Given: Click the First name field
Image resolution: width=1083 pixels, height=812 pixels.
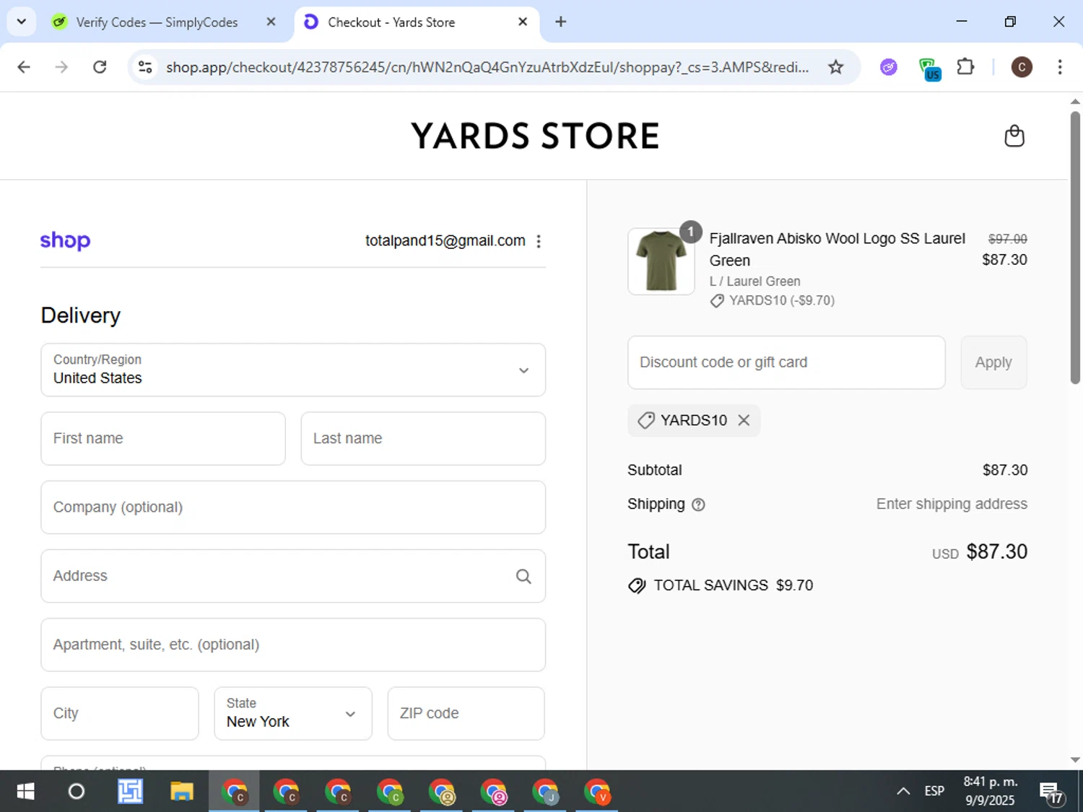Looking at the screenshot, I should [x=163, y=439].
